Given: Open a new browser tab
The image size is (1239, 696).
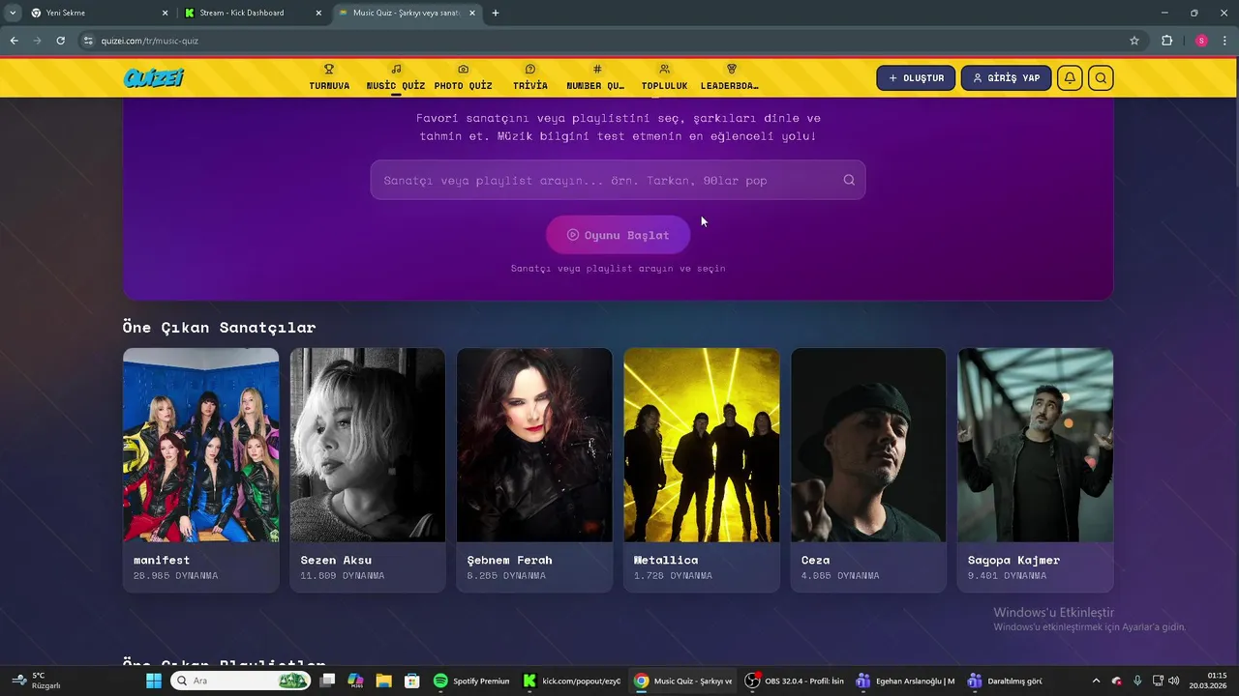Looking at the screenshot, I should click(x=496, y=13).
